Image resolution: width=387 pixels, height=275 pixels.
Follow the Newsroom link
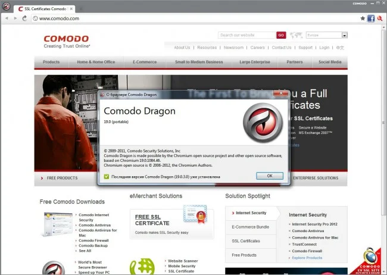(233, 48)
